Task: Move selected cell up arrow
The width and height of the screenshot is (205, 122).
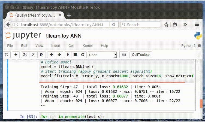Action: [x=51, y=54]
